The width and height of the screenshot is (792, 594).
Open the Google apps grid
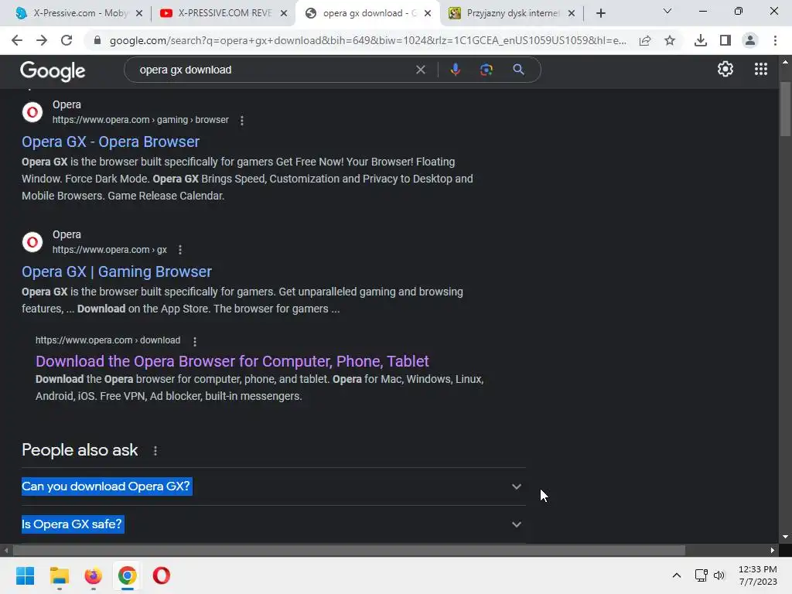coord(761,69)
